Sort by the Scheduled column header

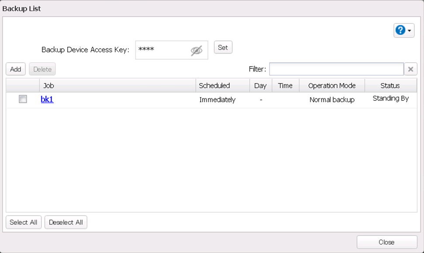pyautogui.click(x=222, y=85)
